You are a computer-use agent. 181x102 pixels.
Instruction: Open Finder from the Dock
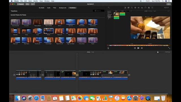18,98
